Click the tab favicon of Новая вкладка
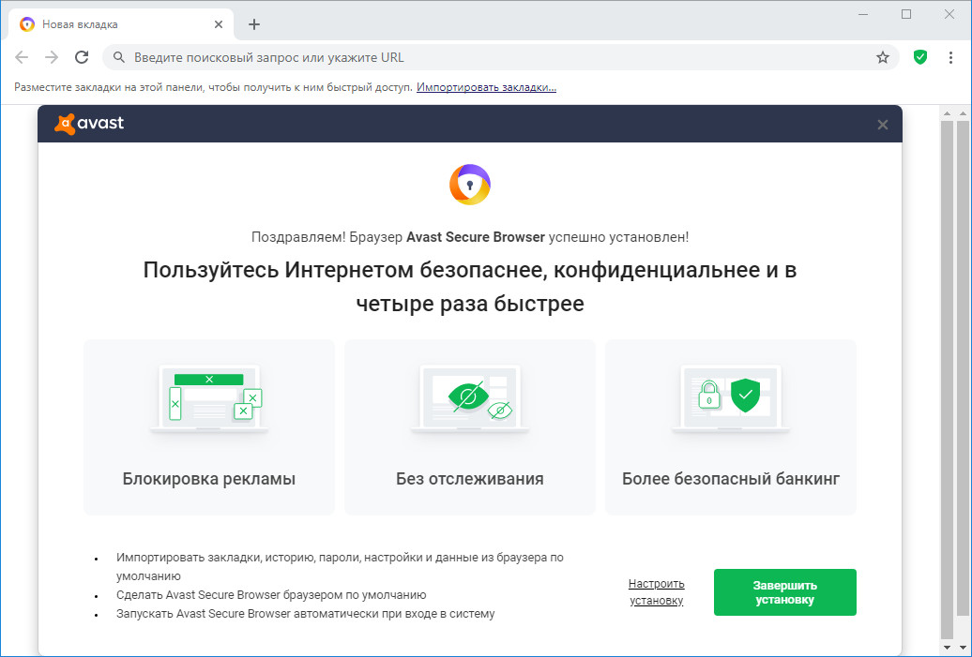 27,24
